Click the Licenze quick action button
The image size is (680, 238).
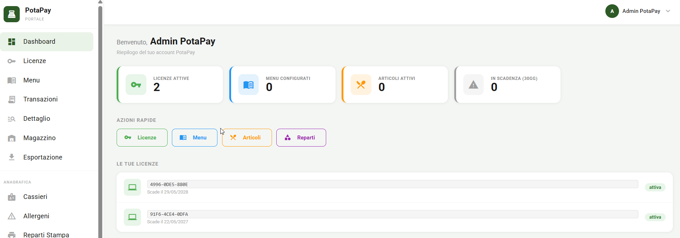pos(142,138)
